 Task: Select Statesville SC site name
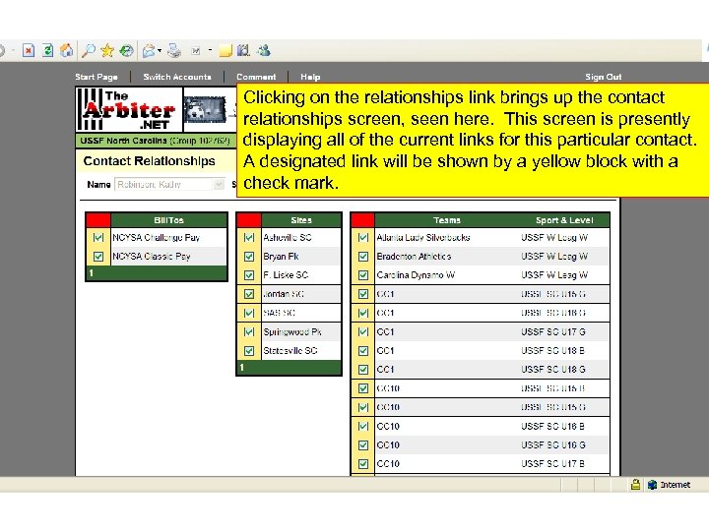[x=290, y=351]
